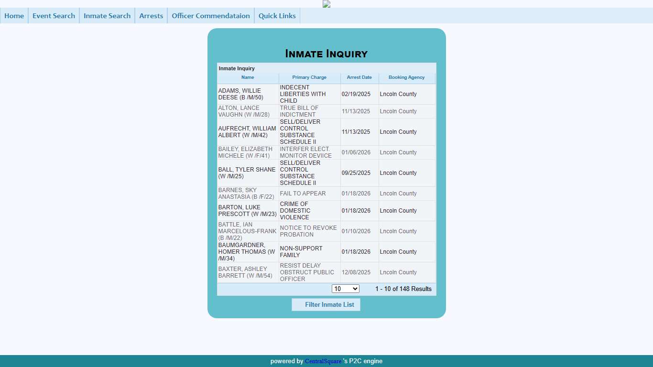Screen dimensions: 653x367
Task: Go to the Inmate Search page
Action: (x=107, y=16)
